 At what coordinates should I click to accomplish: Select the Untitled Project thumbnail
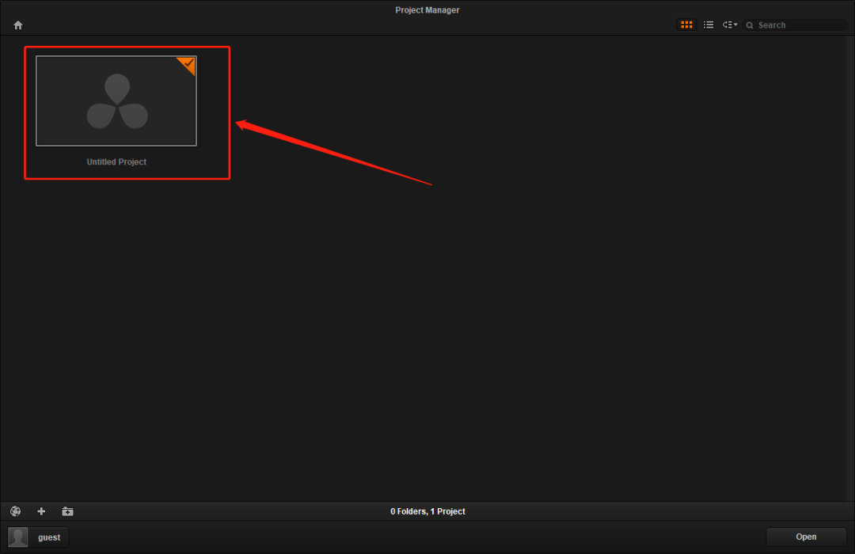click(116, 101)
